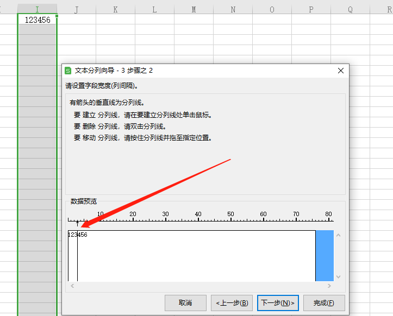The height and width of the screenshot is (316, 393).
Task: Select column O header
Action: (272, 9)
